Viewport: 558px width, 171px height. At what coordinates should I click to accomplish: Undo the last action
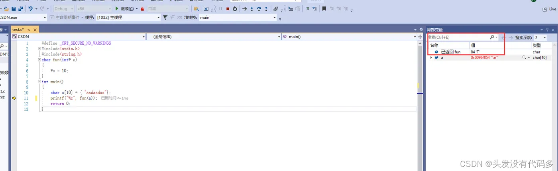coord(30,8)
